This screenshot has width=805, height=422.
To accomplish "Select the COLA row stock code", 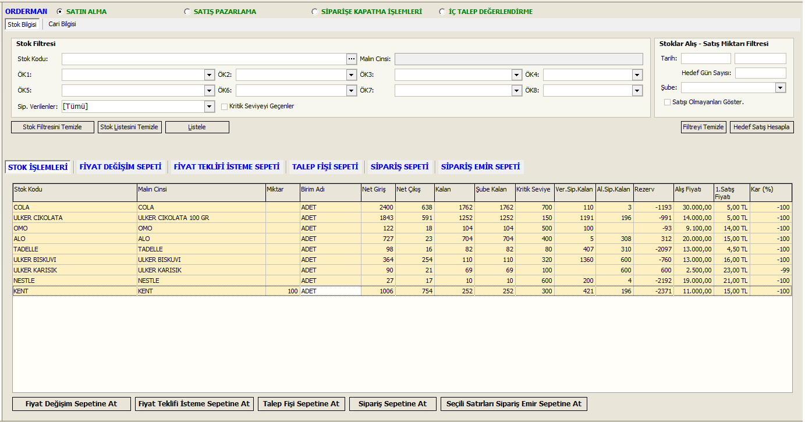I will [x=75, y=207].
